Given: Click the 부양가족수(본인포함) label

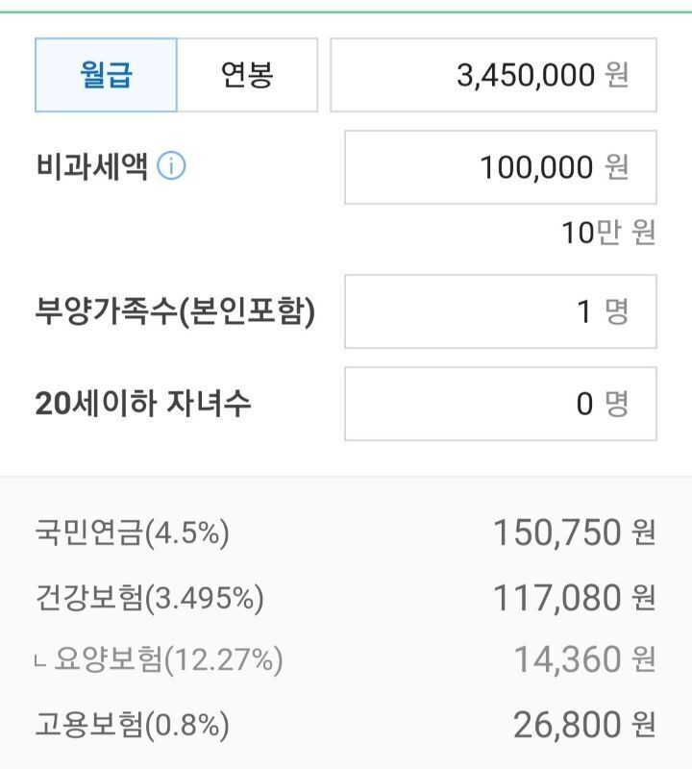Looking at the screenshot, I should click(x=175, y=311).
